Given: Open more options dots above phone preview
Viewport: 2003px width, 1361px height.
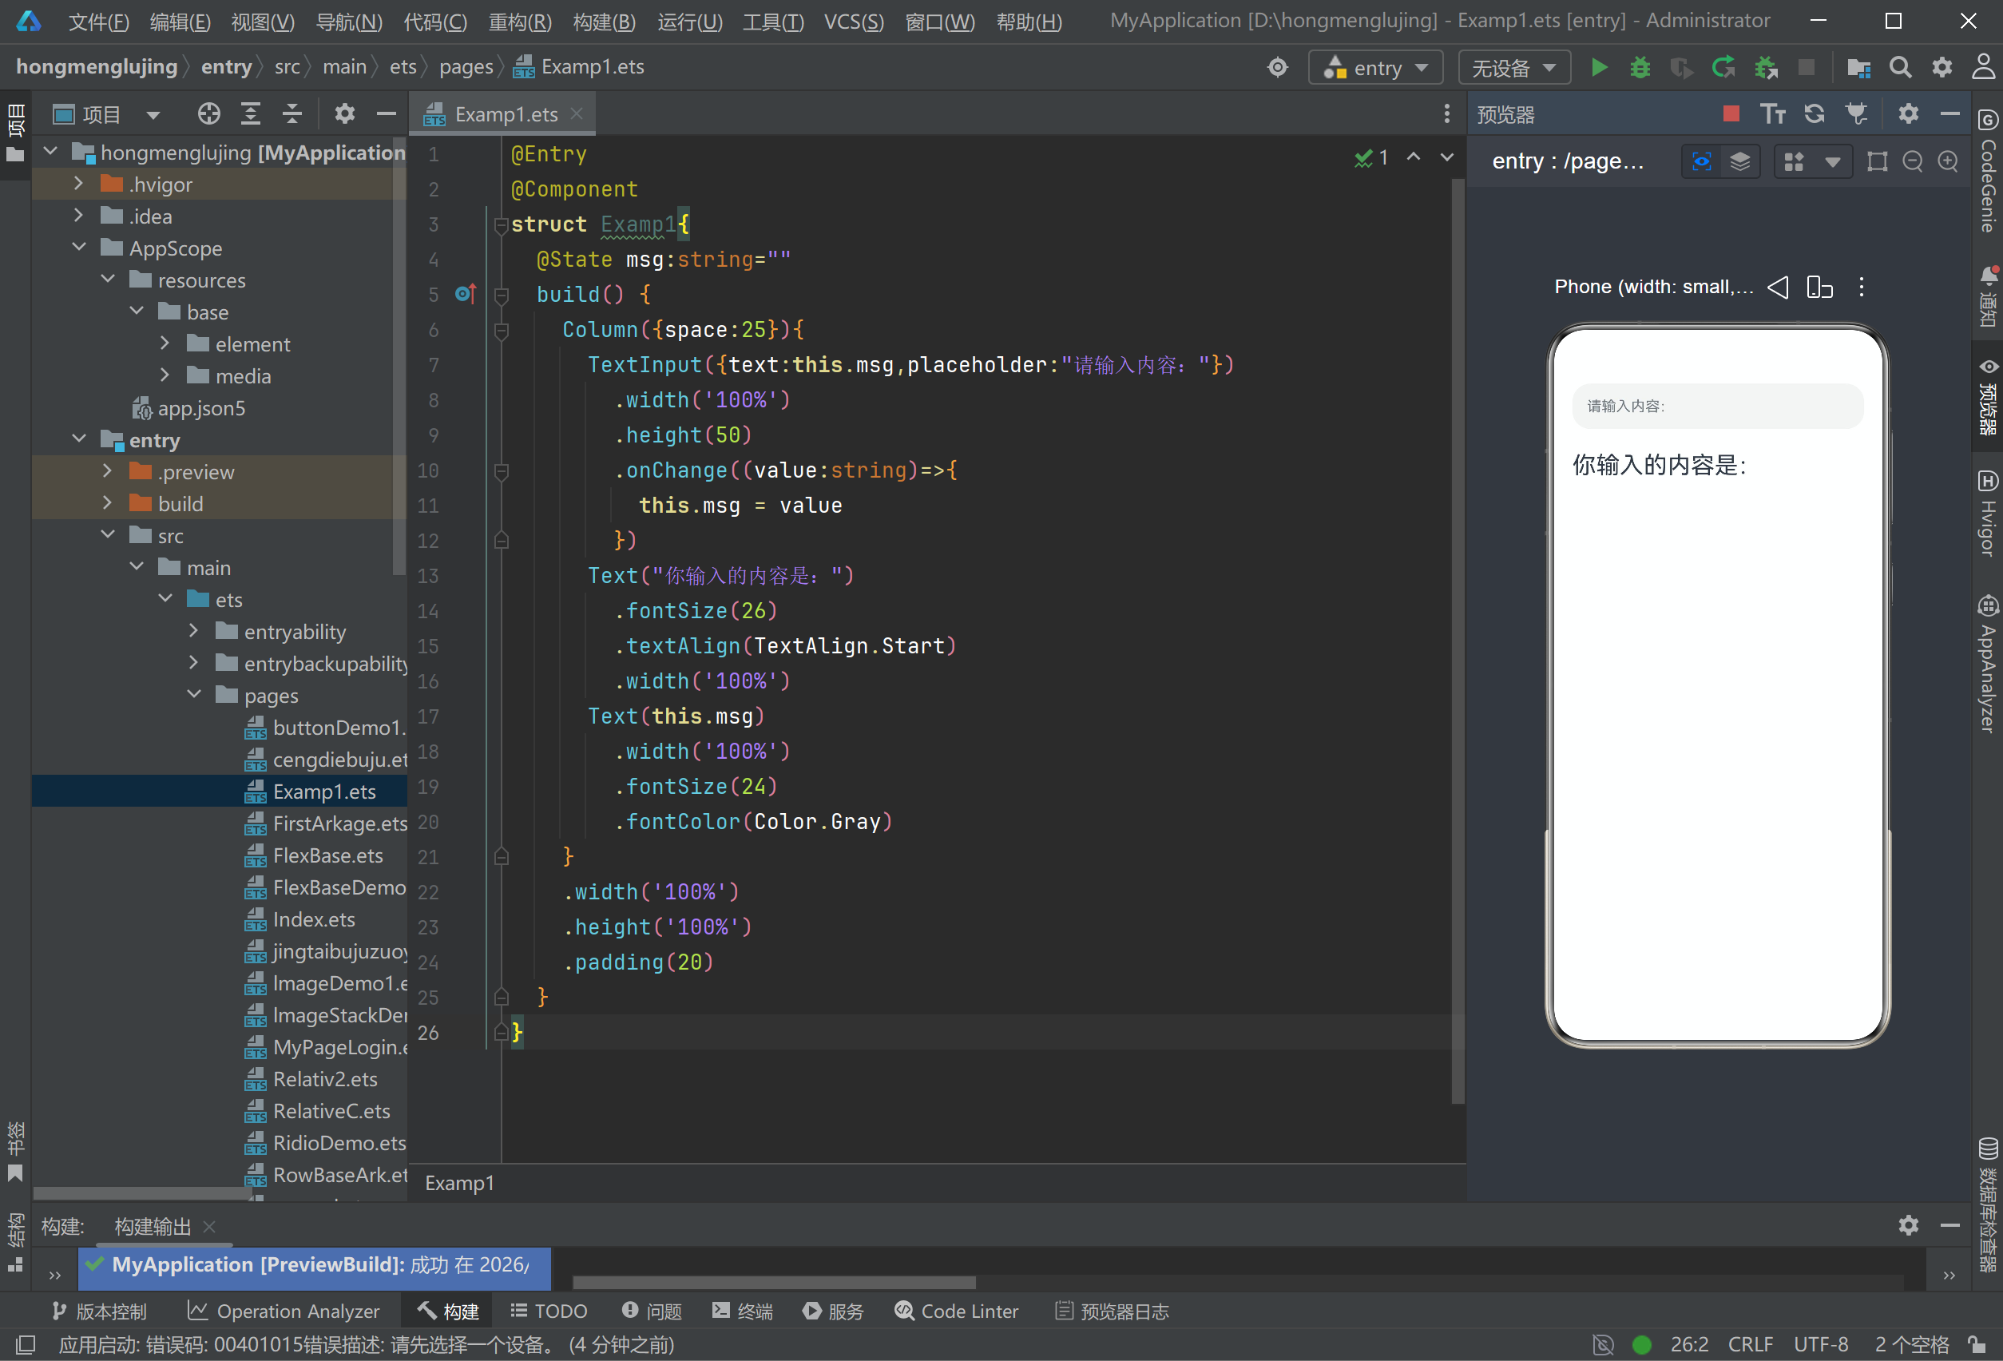Looking at the screenshot, I should click(x=1862, y=287).
